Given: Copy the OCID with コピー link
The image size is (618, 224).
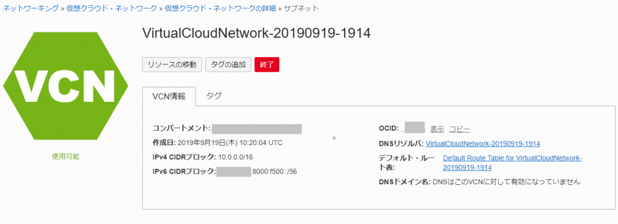Looking at the screenshot, I should click(459, 129).
